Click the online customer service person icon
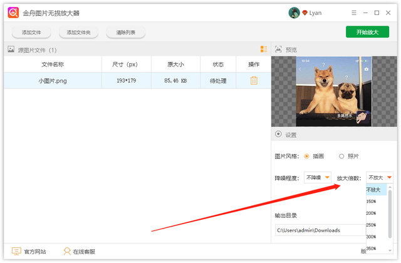Viewport: 401px width, 263px height. pyautogui.click(x=67, y=251)
